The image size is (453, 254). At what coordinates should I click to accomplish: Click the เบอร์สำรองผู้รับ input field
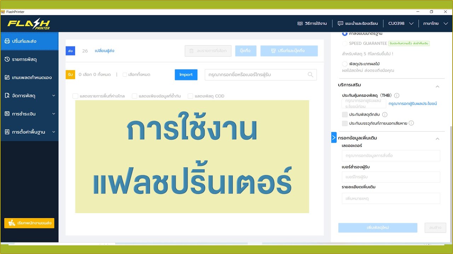coord(391,177)
